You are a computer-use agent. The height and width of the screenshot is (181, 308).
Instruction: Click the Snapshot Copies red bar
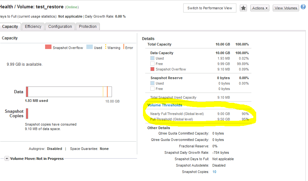(27, 113)
